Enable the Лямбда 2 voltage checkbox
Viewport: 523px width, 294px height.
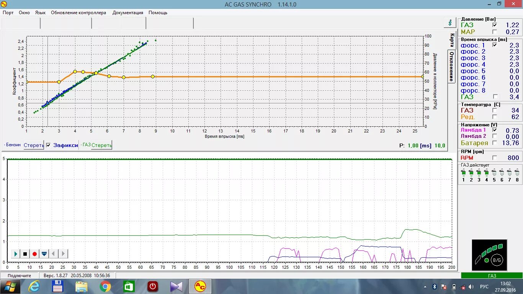495,136
